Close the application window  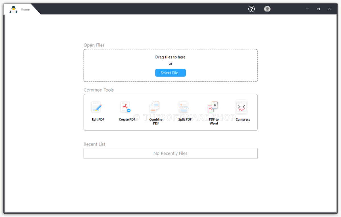pos(329,9)
